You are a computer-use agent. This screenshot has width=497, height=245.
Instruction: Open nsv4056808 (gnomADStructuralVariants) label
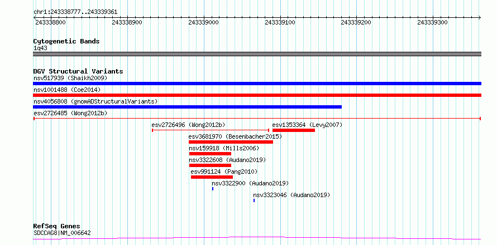pos(95,101)
